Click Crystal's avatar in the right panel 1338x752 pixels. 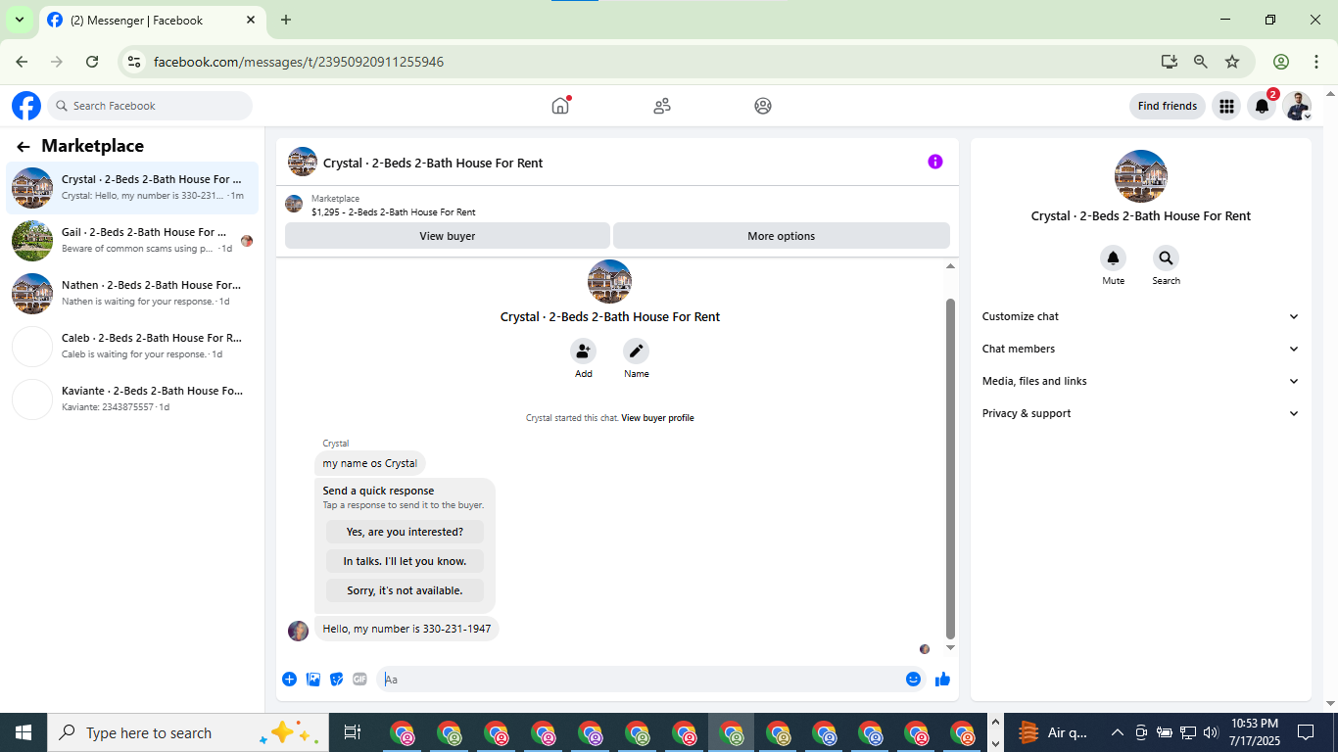tap(1141, 176)
